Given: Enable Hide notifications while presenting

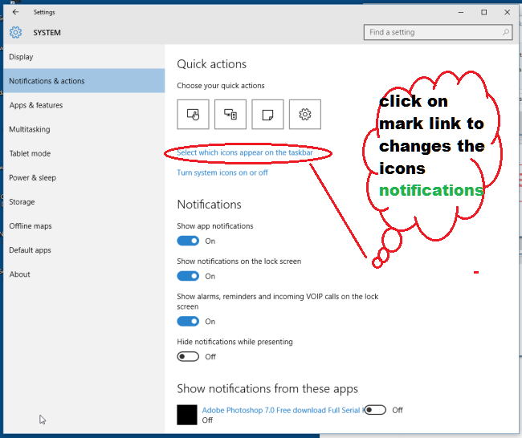Looking at the screenshot, I should tap(188, 356).
